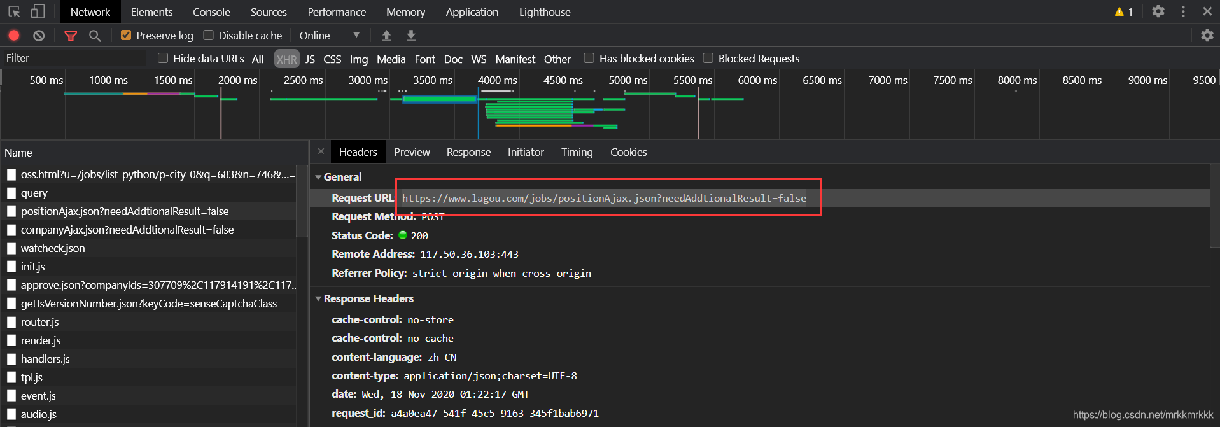Show the Preview tab of request

click(412, 152)
